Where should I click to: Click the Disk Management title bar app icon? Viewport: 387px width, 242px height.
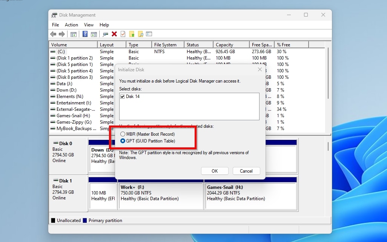pyautogui.click(x=54, y=15)
